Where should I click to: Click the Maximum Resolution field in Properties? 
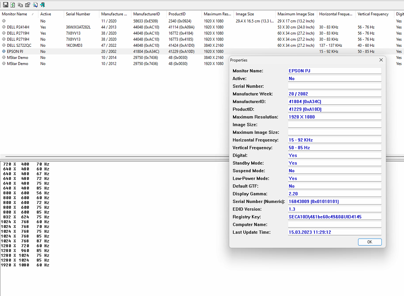point(335,117)
